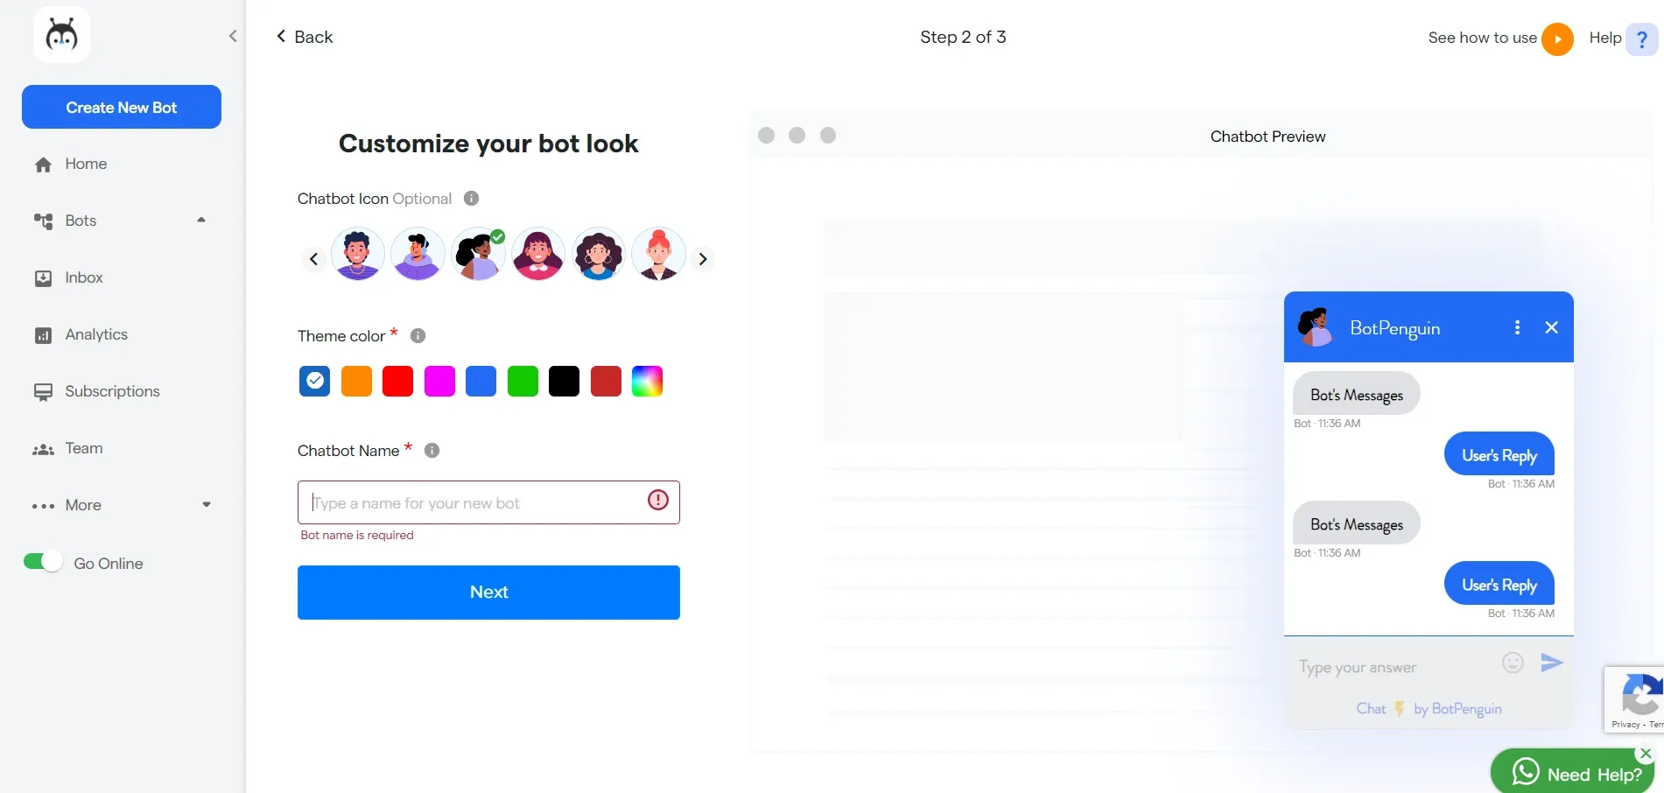Screen dimensions: 1664x793
Task: Click the emoji icon in the chat input
Action: click(1512, 663)
